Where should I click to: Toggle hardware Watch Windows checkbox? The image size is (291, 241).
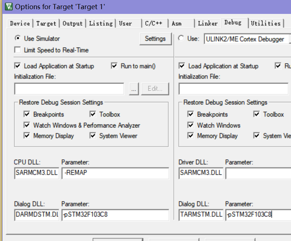point(191,125)
